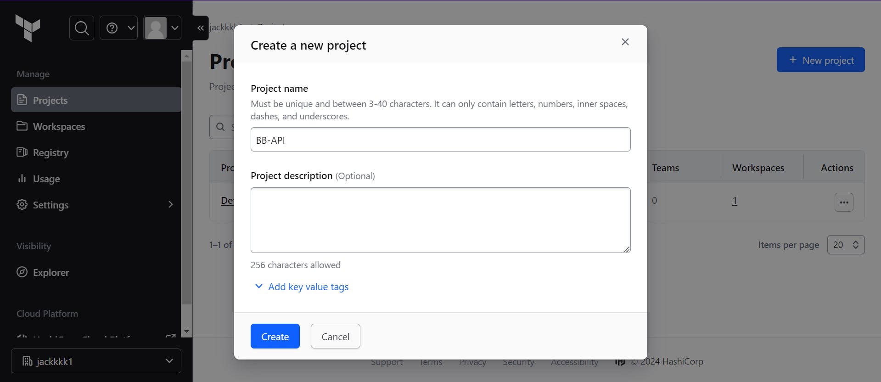The width and height of the screenshot is (881, 382).
Task: Collapse the sidebar with double-chevron icon
Action: tap(201, 28)
